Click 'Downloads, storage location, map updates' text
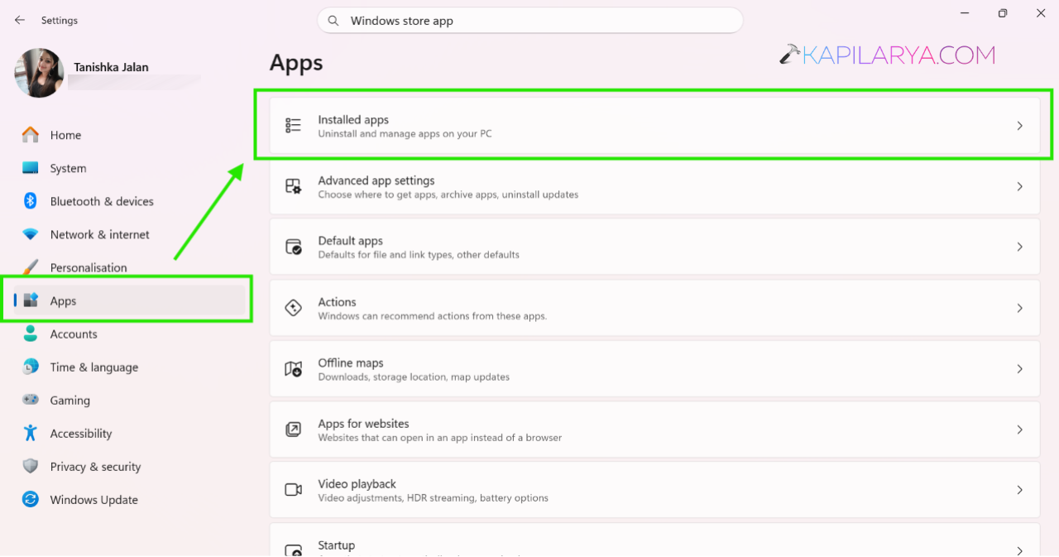 [414, 377]
